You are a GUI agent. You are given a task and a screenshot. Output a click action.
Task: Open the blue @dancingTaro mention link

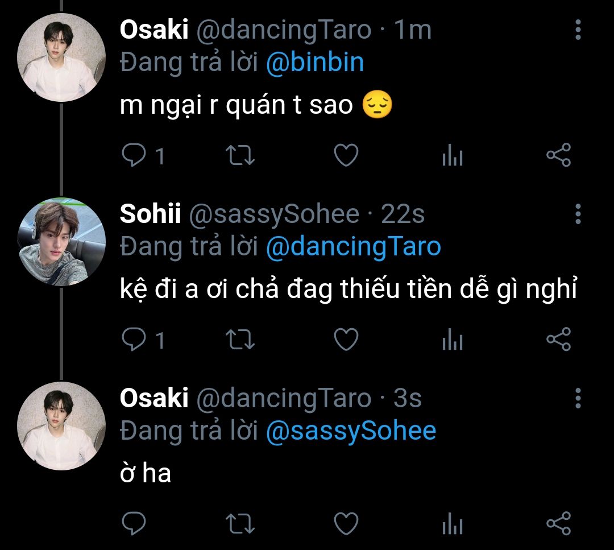(353, 247)
